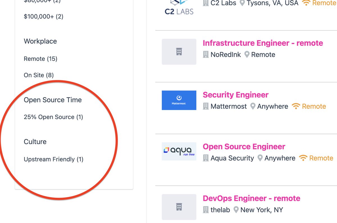Click Anywhere location in Mattermost row
This screenshot has height=223, width=337.
pyautogui.click(x=273, y=106)
